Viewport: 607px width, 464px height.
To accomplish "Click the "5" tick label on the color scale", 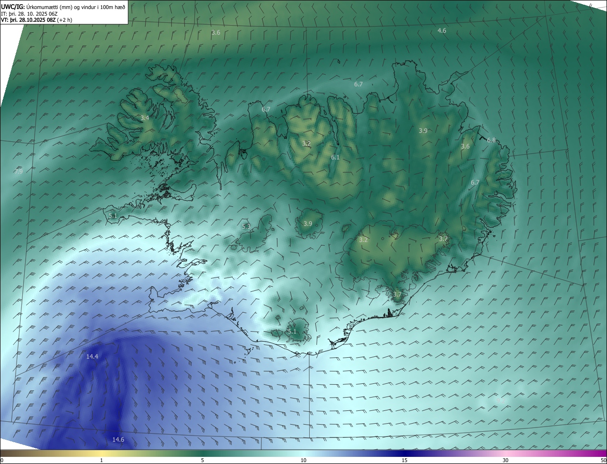I will point(202,460).
